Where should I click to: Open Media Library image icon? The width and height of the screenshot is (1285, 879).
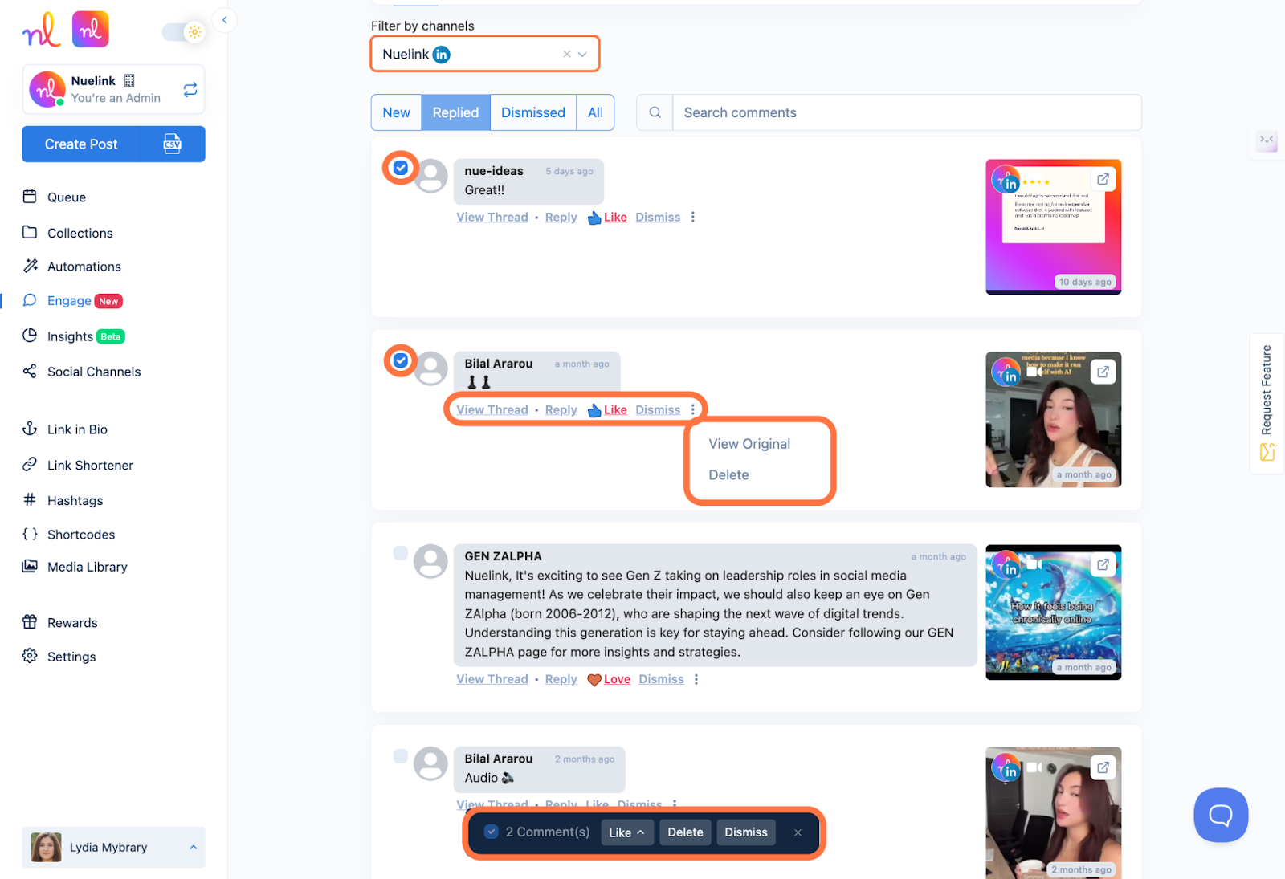click(x=30, y=566)
